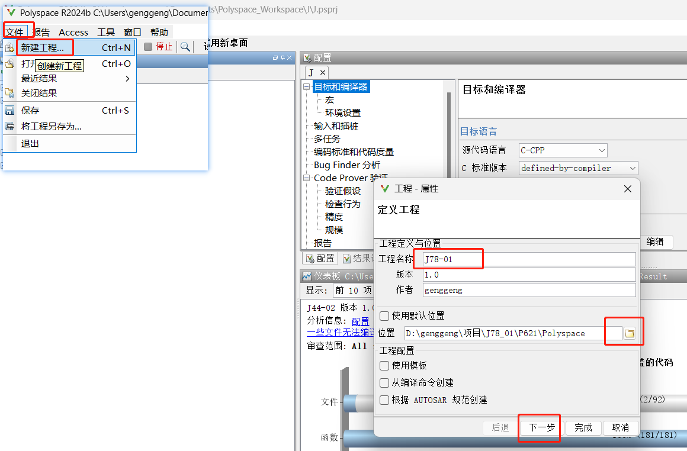Select the 输入和插桩 tree item
Screen dimensions: 687x451
pyautogui.click(x=336, y=126)
